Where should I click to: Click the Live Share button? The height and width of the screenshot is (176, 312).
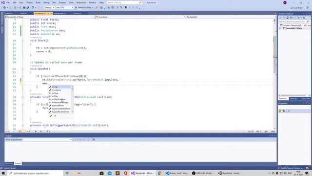[x=296, y=8]
